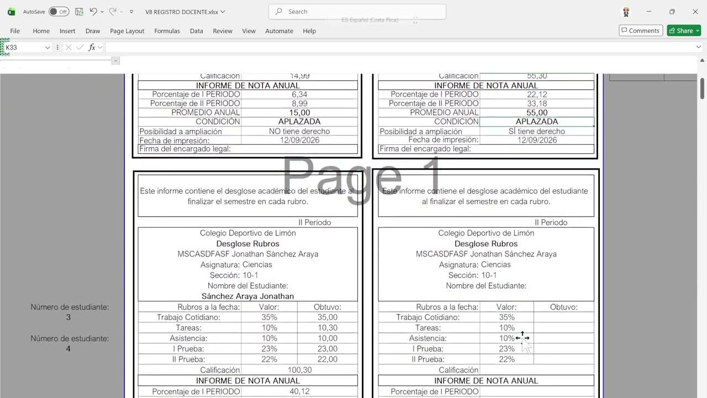Click the Trabajo Cotidiano obtained value 35,00
This screenshot has height=398, width=707.
(327, 317)
